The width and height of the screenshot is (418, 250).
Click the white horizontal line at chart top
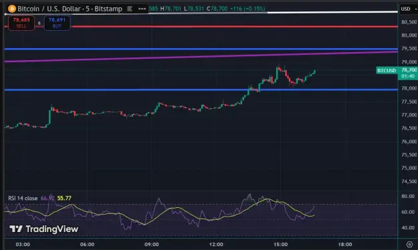point(332,12)
